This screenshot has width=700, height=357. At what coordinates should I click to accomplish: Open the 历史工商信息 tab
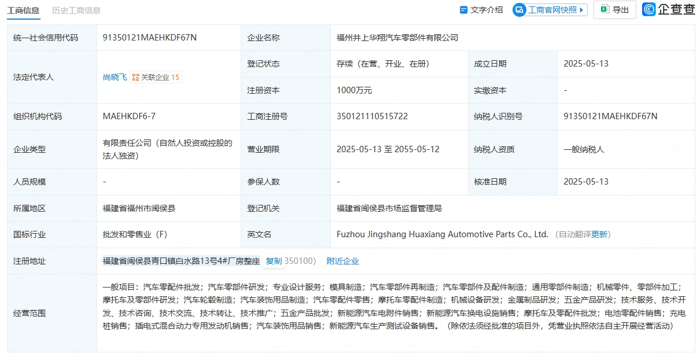(x=76, y=10)
